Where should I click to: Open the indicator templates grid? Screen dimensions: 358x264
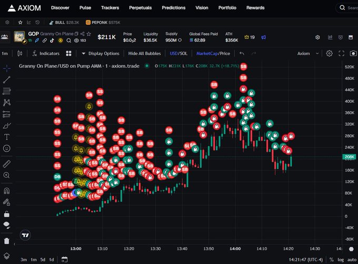click(x=68, y=54)
